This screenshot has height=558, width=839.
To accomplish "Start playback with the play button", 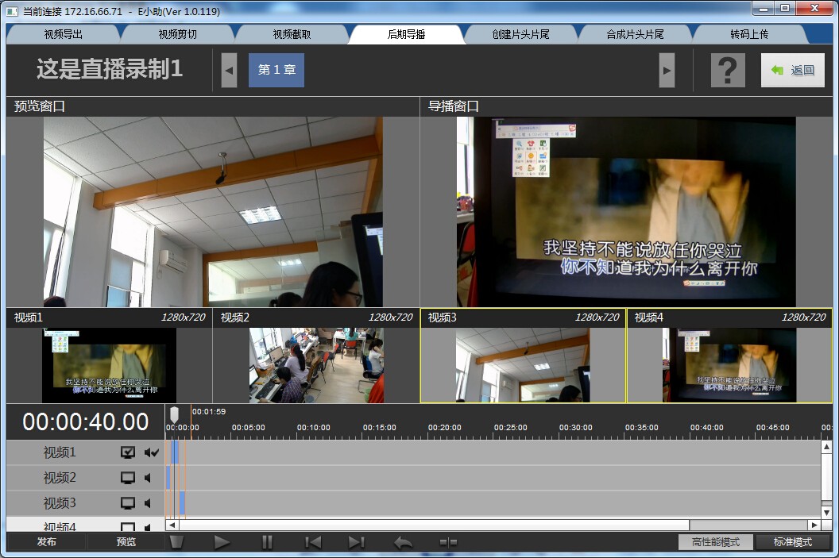I will [222, 542].
